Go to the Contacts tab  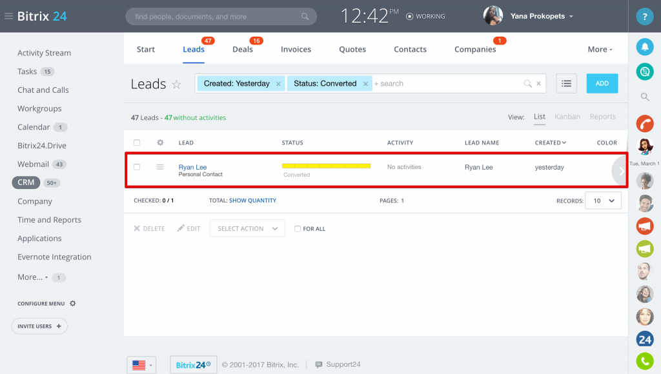coord(410,49)
